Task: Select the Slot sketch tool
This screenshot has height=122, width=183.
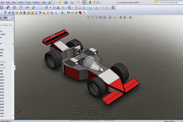Action: [8, 8]
